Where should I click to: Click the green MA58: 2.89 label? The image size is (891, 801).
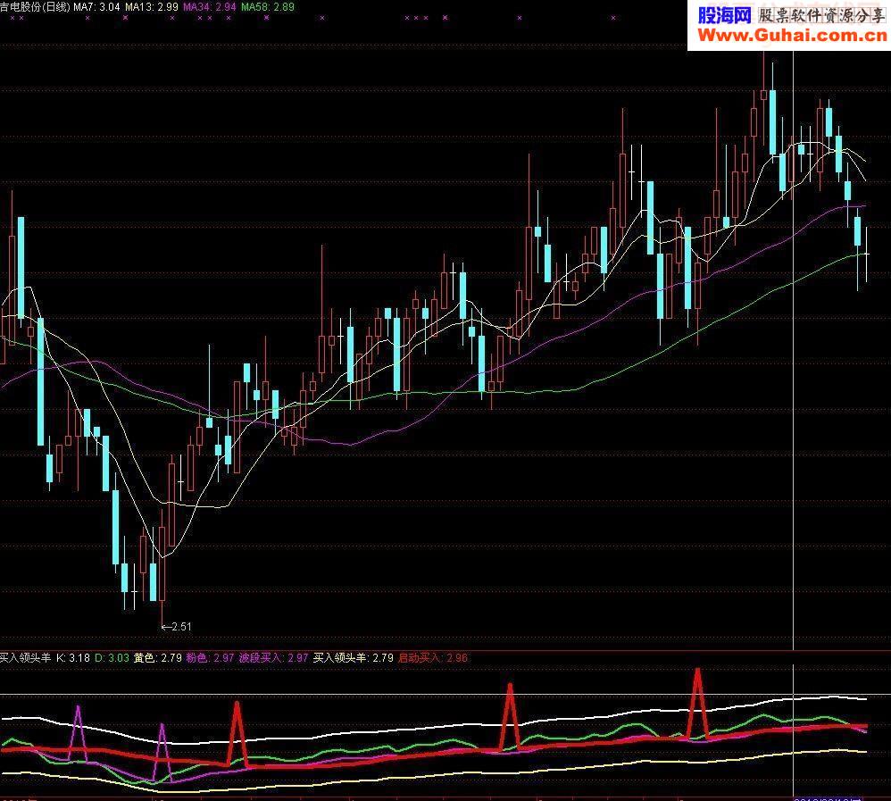tap(268, 7)
